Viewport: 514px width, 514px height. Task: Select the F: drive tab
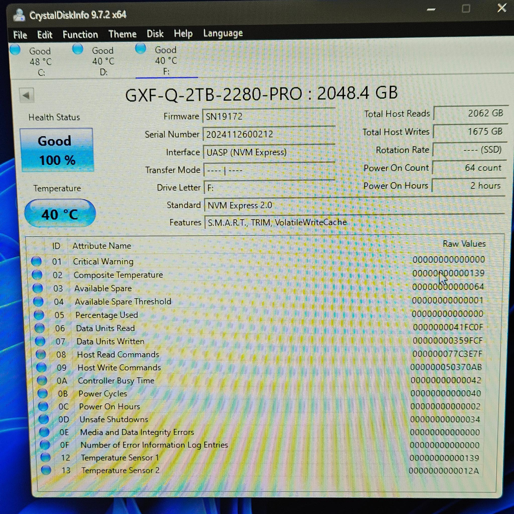coord(166,60)
